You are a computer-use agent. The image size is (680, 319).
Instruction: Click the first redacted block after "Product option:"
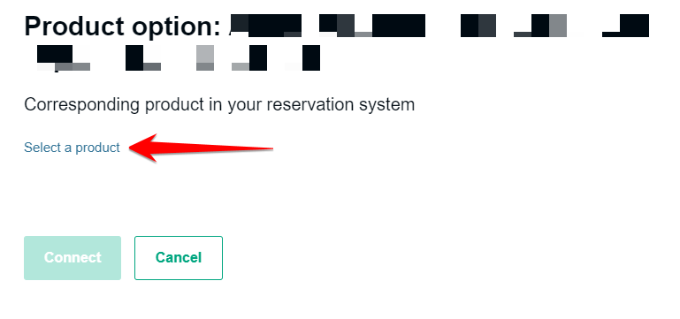pyautogui.click(x=266, y=26)
